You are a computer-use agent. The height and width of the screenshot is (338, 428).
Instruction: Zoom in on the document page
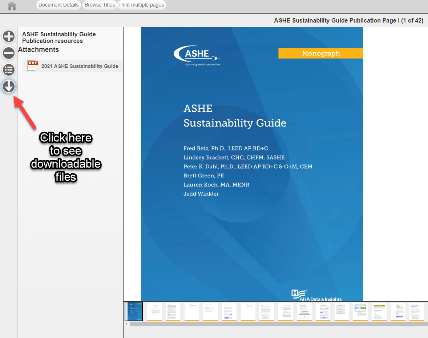tap(9, 36)
